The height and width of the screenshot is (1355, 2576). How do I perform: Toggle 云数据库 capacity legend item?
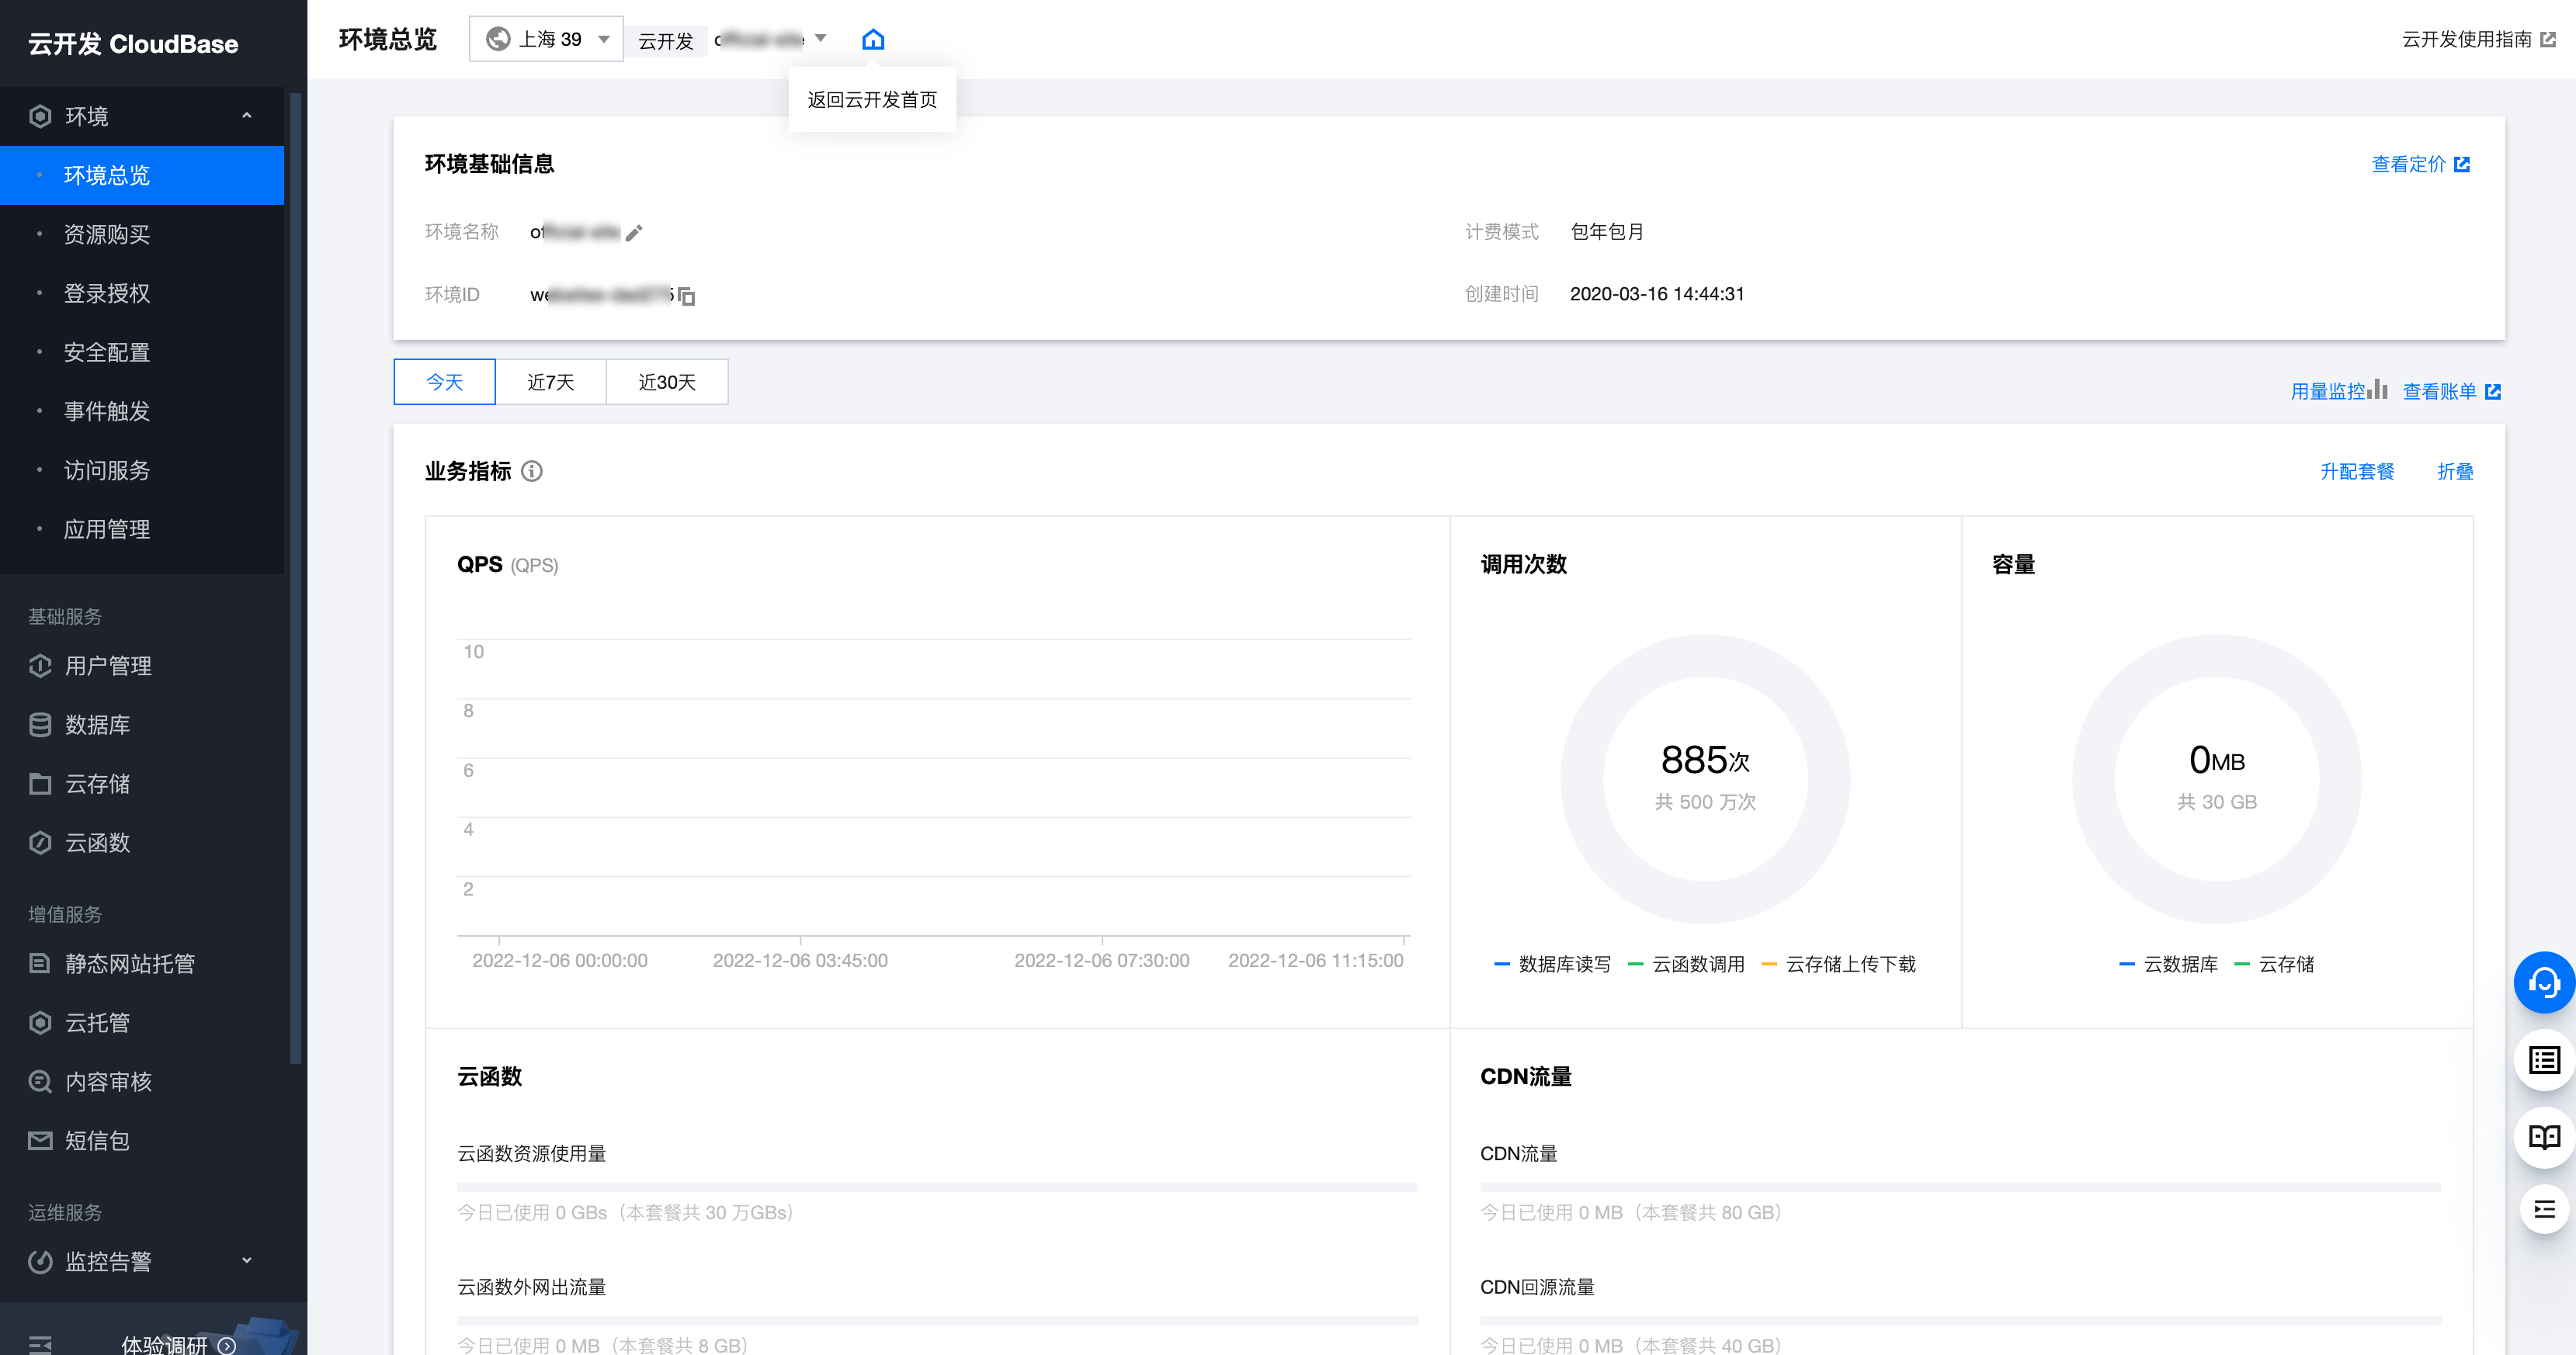2168,965
